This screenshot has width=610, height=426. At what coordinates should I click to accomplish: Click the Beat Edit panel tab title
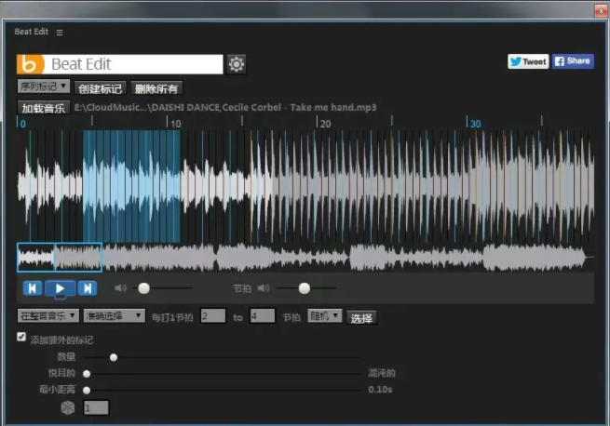click(x=31, y=32)
